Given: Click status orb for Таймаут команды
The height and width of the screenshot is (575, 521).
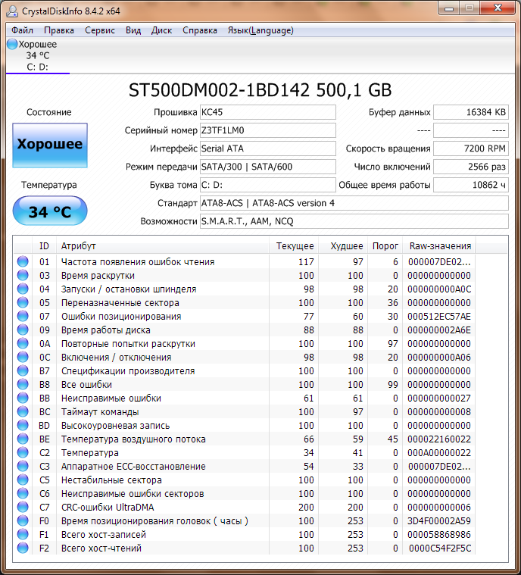Looking at the screenshot, I should [x=23, y=411].
